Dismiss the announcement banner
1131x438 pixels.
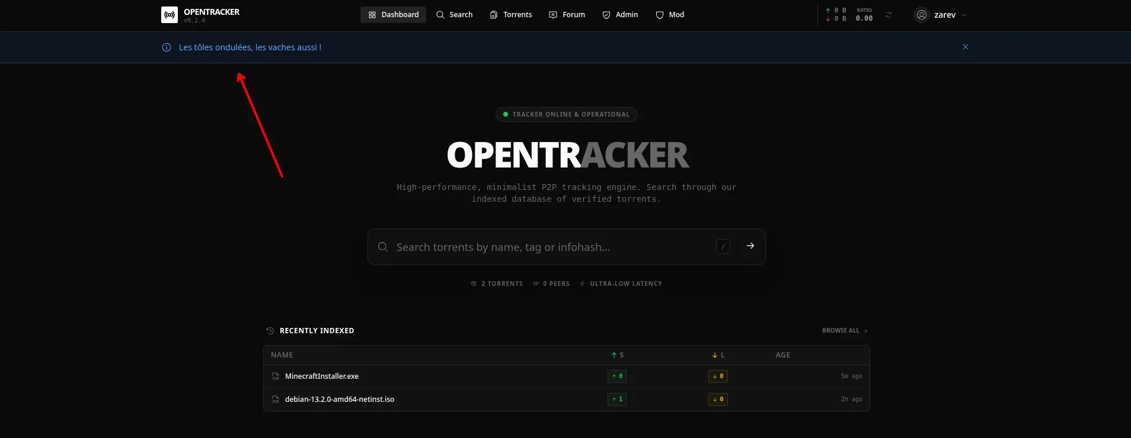[965, 47]
